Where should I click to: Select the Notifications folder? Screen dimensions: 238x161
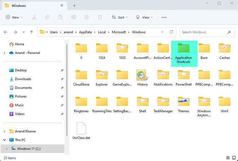[163, 78]
